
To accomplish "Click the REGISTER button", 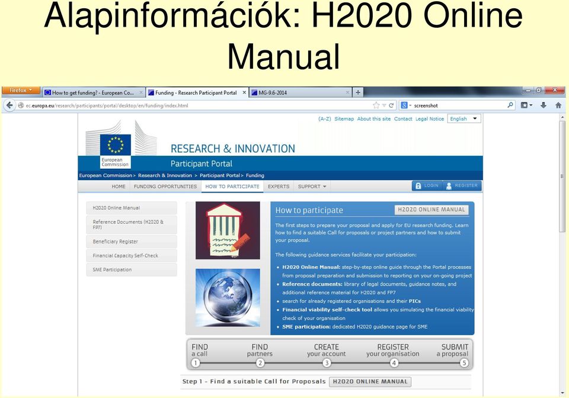I will pyautogui.click(x=462, y=185).
